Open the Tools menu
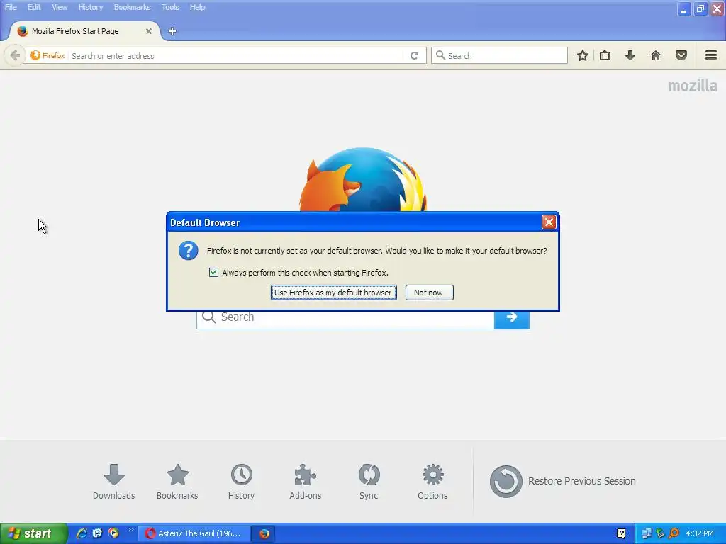The width and height of the screenshot is (726, 544). (170, 7)
